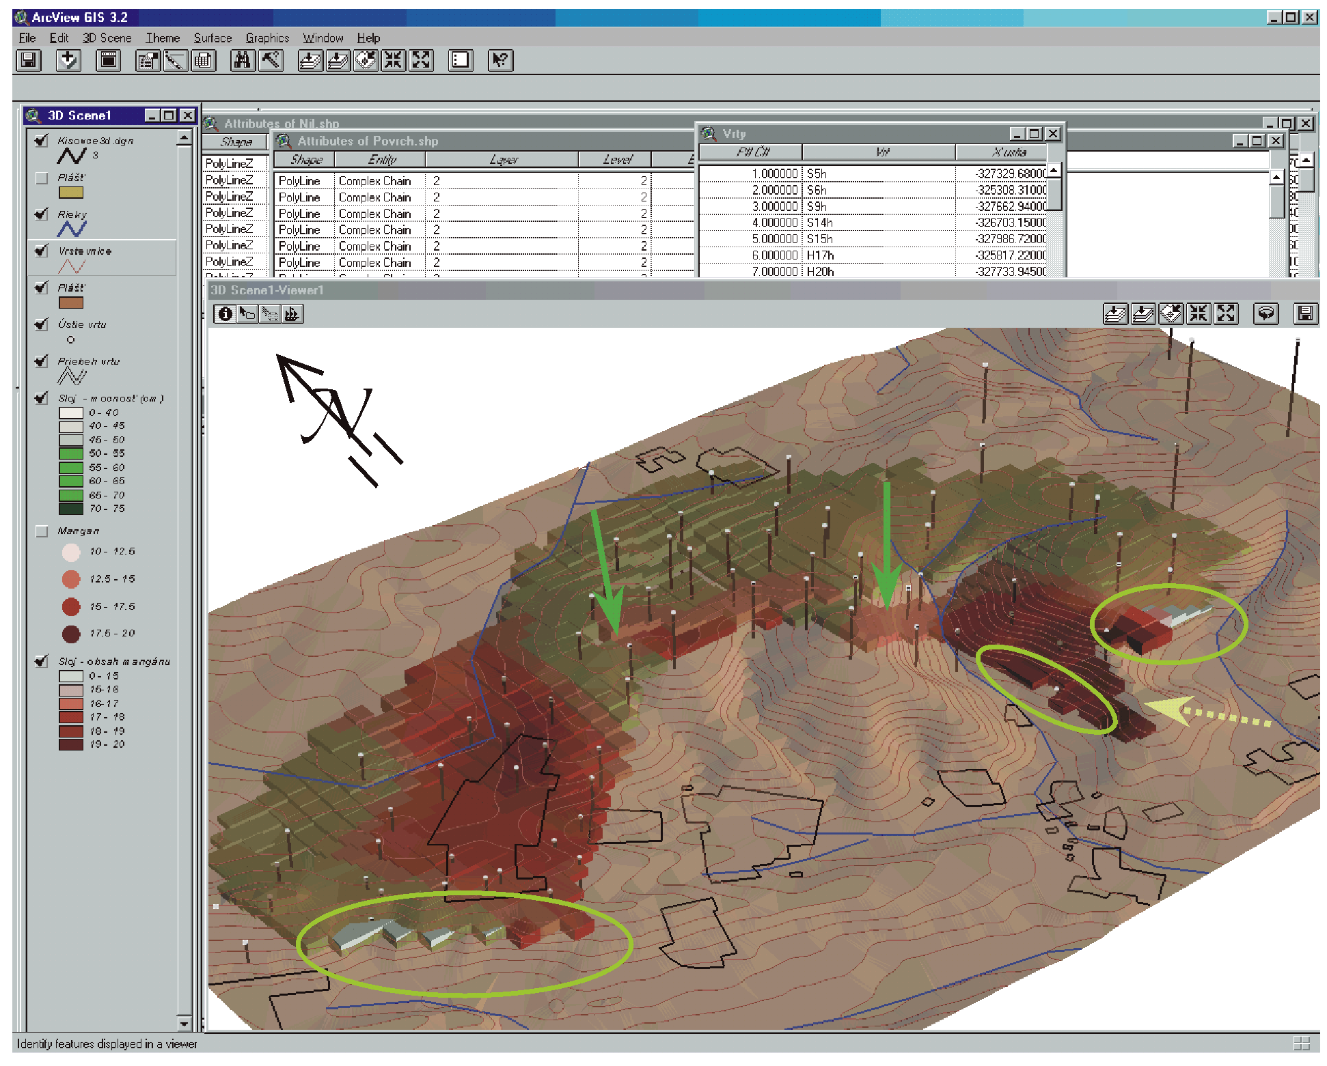Open the Find binoculars tool

coord(242,61)
